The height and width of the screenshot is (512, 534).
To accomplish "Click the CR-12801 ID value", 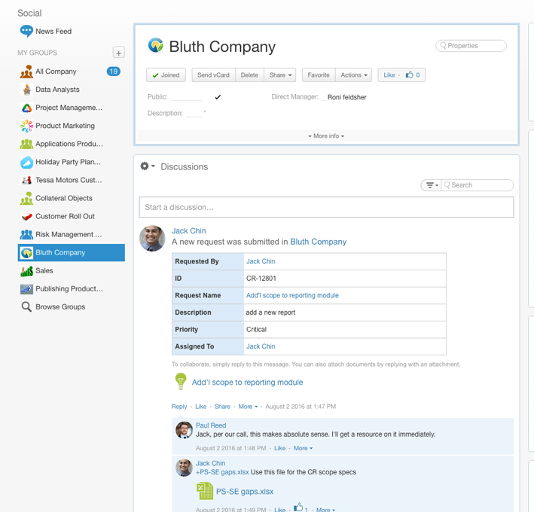I will (x=261, y=279).
